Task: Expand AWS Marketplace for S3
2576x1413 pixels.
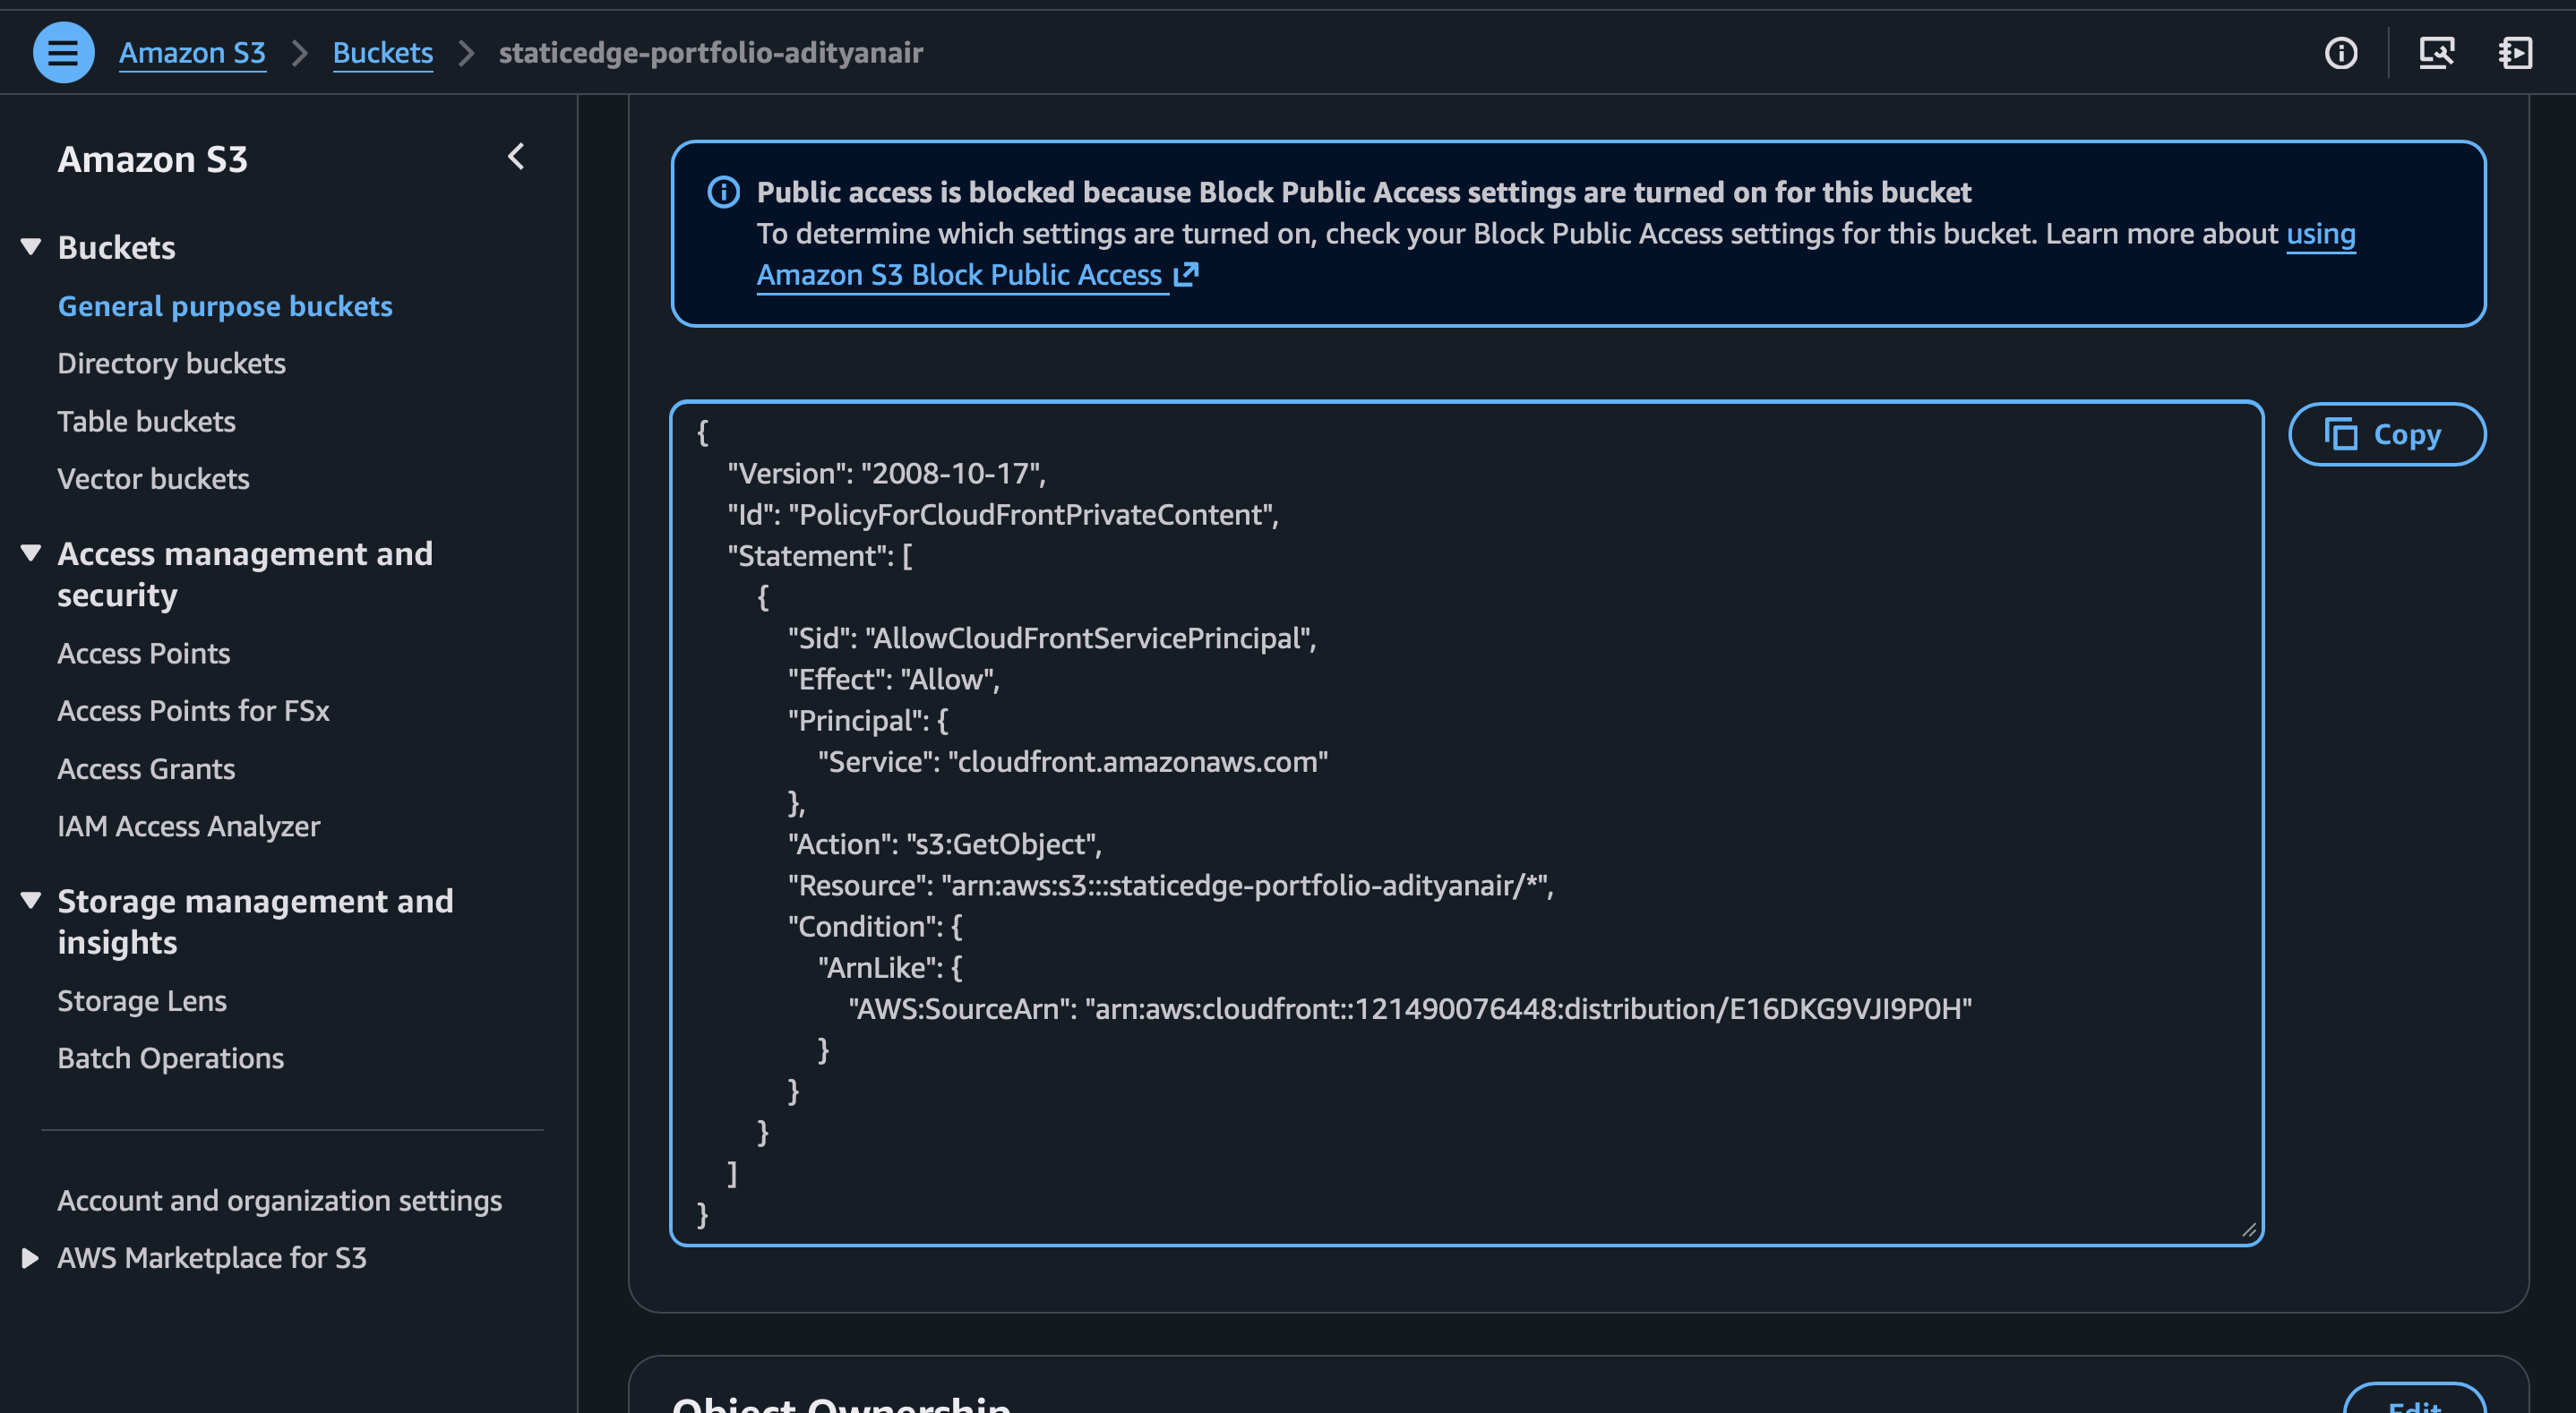Action: coord(30,1258)
